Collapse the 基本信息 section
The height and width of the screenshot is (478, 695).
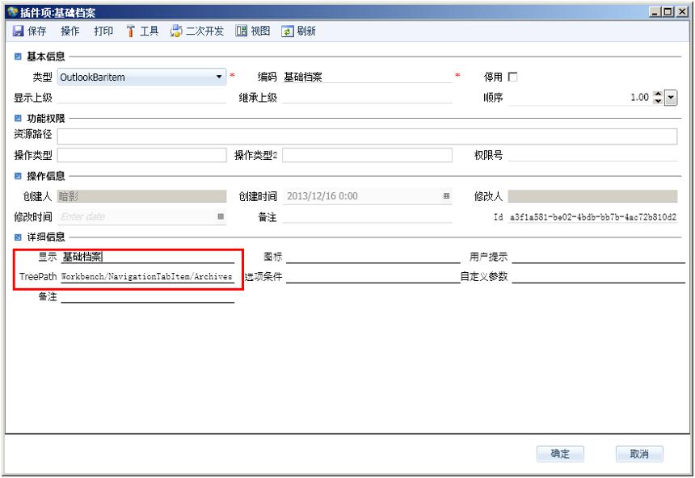[x=18, y=57]
